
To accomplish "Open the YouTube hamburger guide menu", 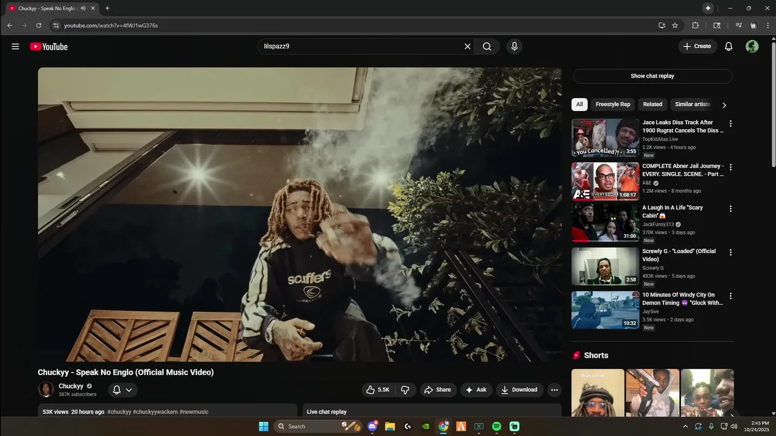I will (15, 47).
